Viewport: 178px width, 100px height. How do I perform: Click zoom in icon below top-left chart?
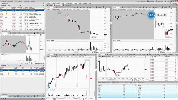pos(94,52)
